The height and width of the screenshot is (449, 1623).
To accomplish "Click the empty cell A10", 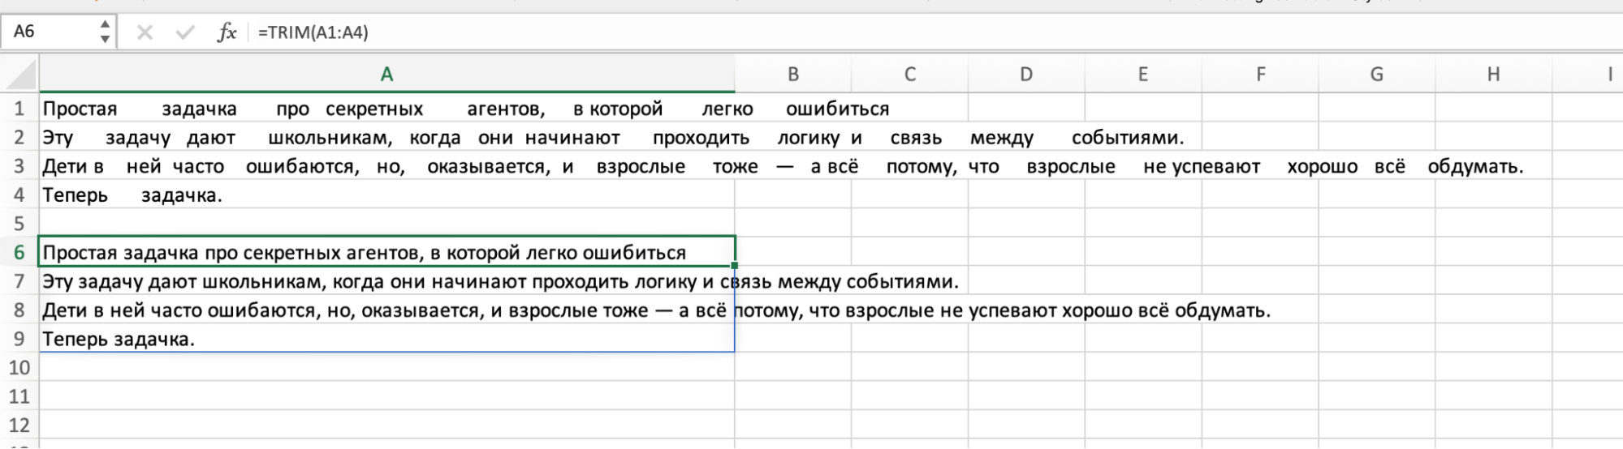I will click(386, 368).
